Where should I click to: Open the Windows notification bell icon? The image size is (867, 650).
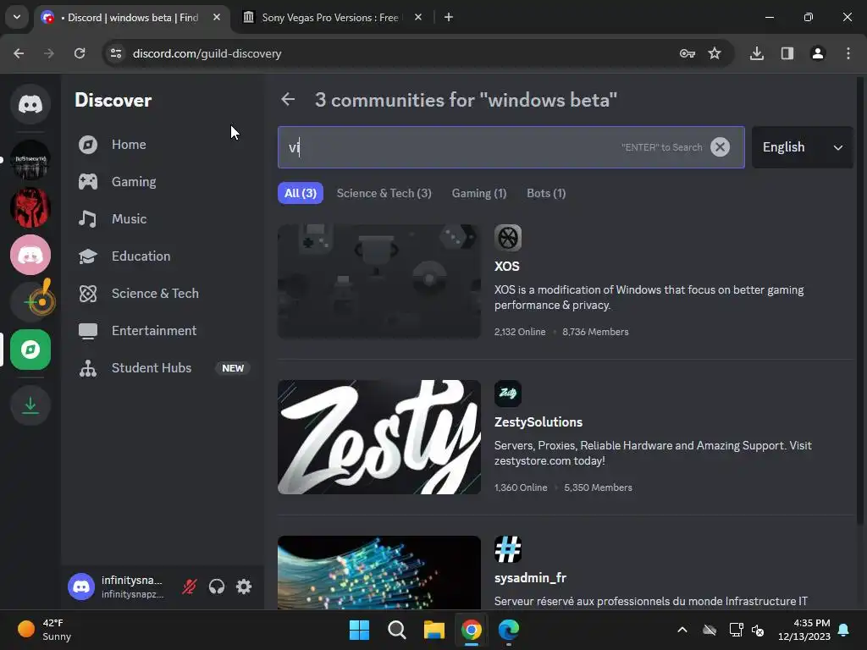point(844,630)
